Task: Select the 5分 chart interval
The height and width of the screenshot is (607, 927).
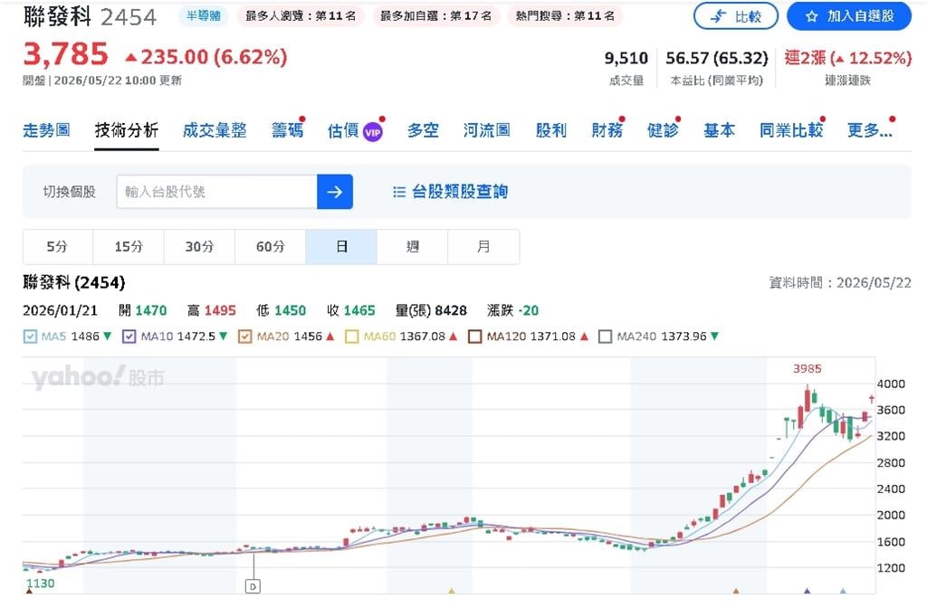Action: pyautogui.click(x=57, y=246)
